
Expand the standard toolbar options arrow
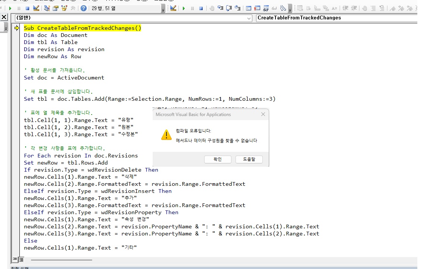click(x=163, y=10)
